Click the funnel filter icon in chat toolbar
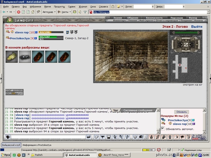 tap(103, 137)
